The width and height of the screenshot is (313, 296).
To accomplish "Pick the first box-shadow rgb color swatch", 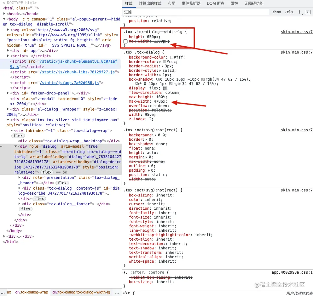I will [203, 79].
